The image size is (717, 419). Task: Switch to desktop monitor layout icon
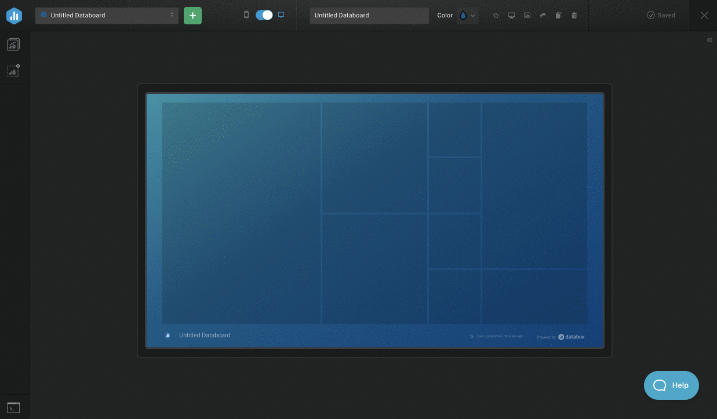(282, 15)
